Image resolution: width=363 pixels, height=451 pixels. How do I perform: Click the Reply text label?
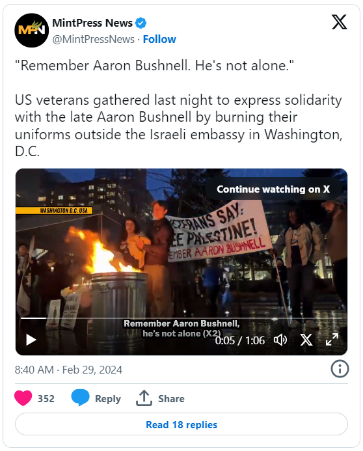(108, 399)
